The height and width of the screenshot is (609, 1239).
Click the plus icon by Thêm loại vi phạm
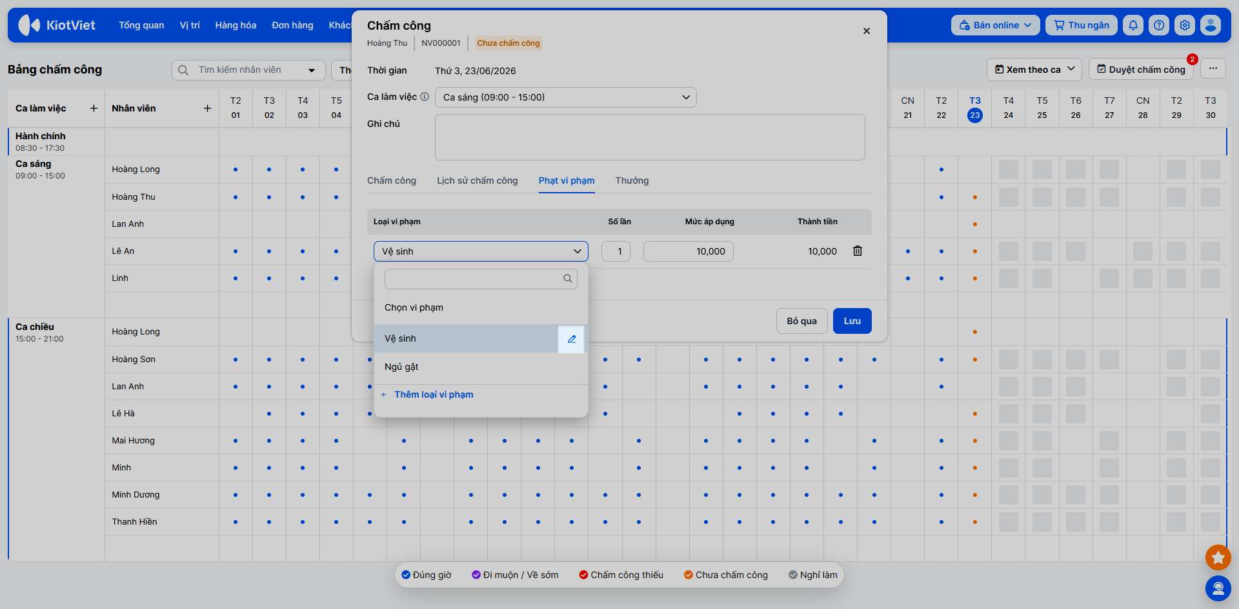pos(383,394)
